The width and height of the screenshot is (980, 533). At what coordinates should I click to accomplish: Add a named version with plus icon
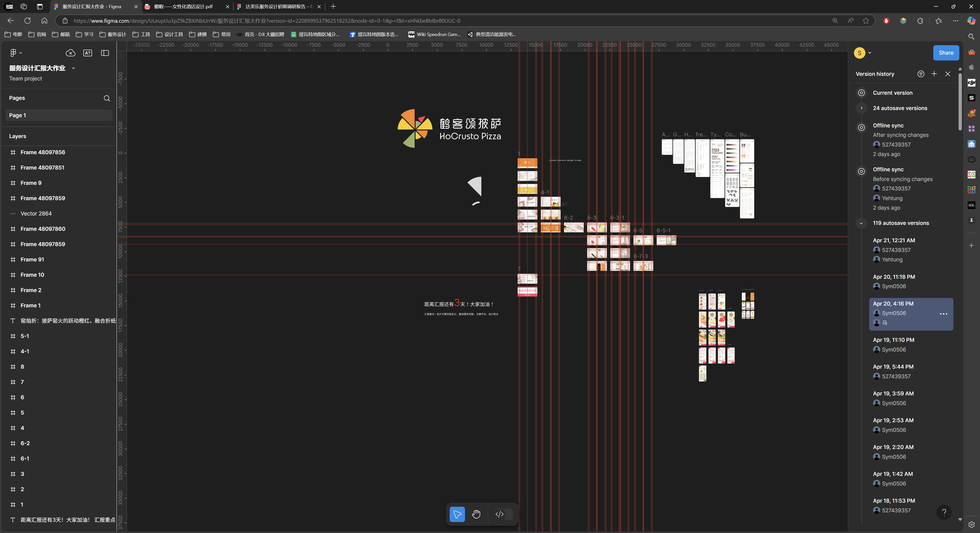click(934, 74)
